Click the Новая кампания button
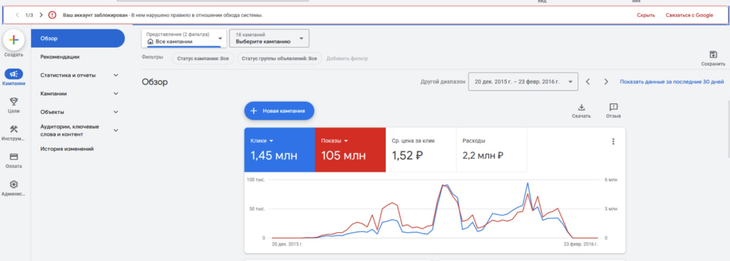This screenshot has height=261, width=730. pyautogui.click(x=279, y=111)
